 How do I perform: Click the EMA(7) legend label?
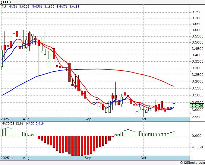(x=62, y=7)
